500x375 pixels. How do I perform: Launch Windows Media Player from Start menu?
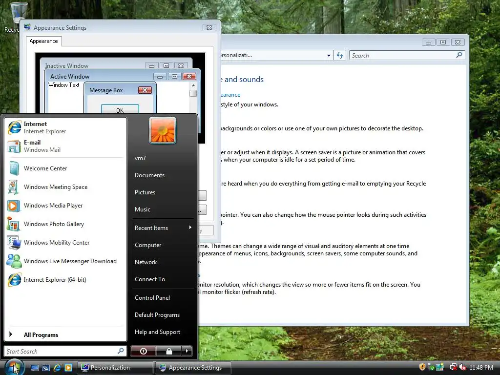coord(65,206)
